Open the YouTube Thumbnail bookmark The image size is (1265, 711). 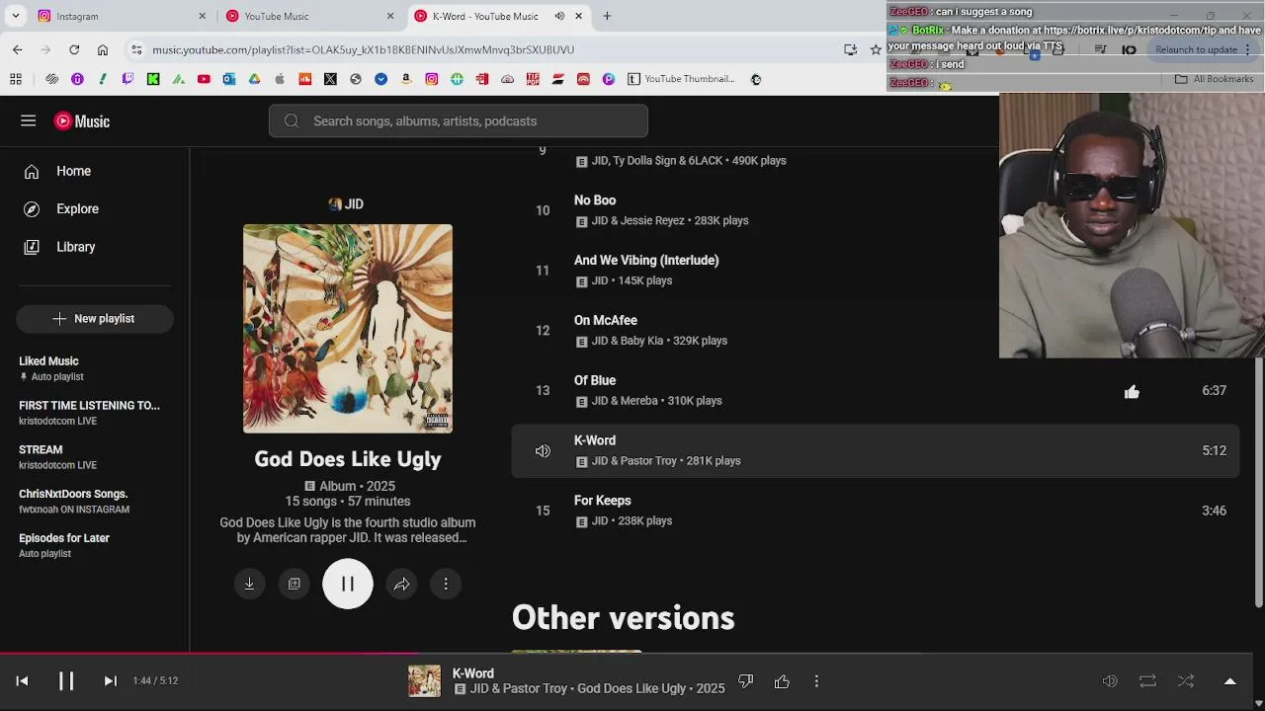click(681, 79)
